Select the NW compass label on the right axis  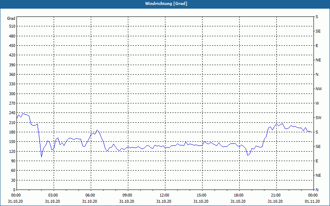click(318, 89)
